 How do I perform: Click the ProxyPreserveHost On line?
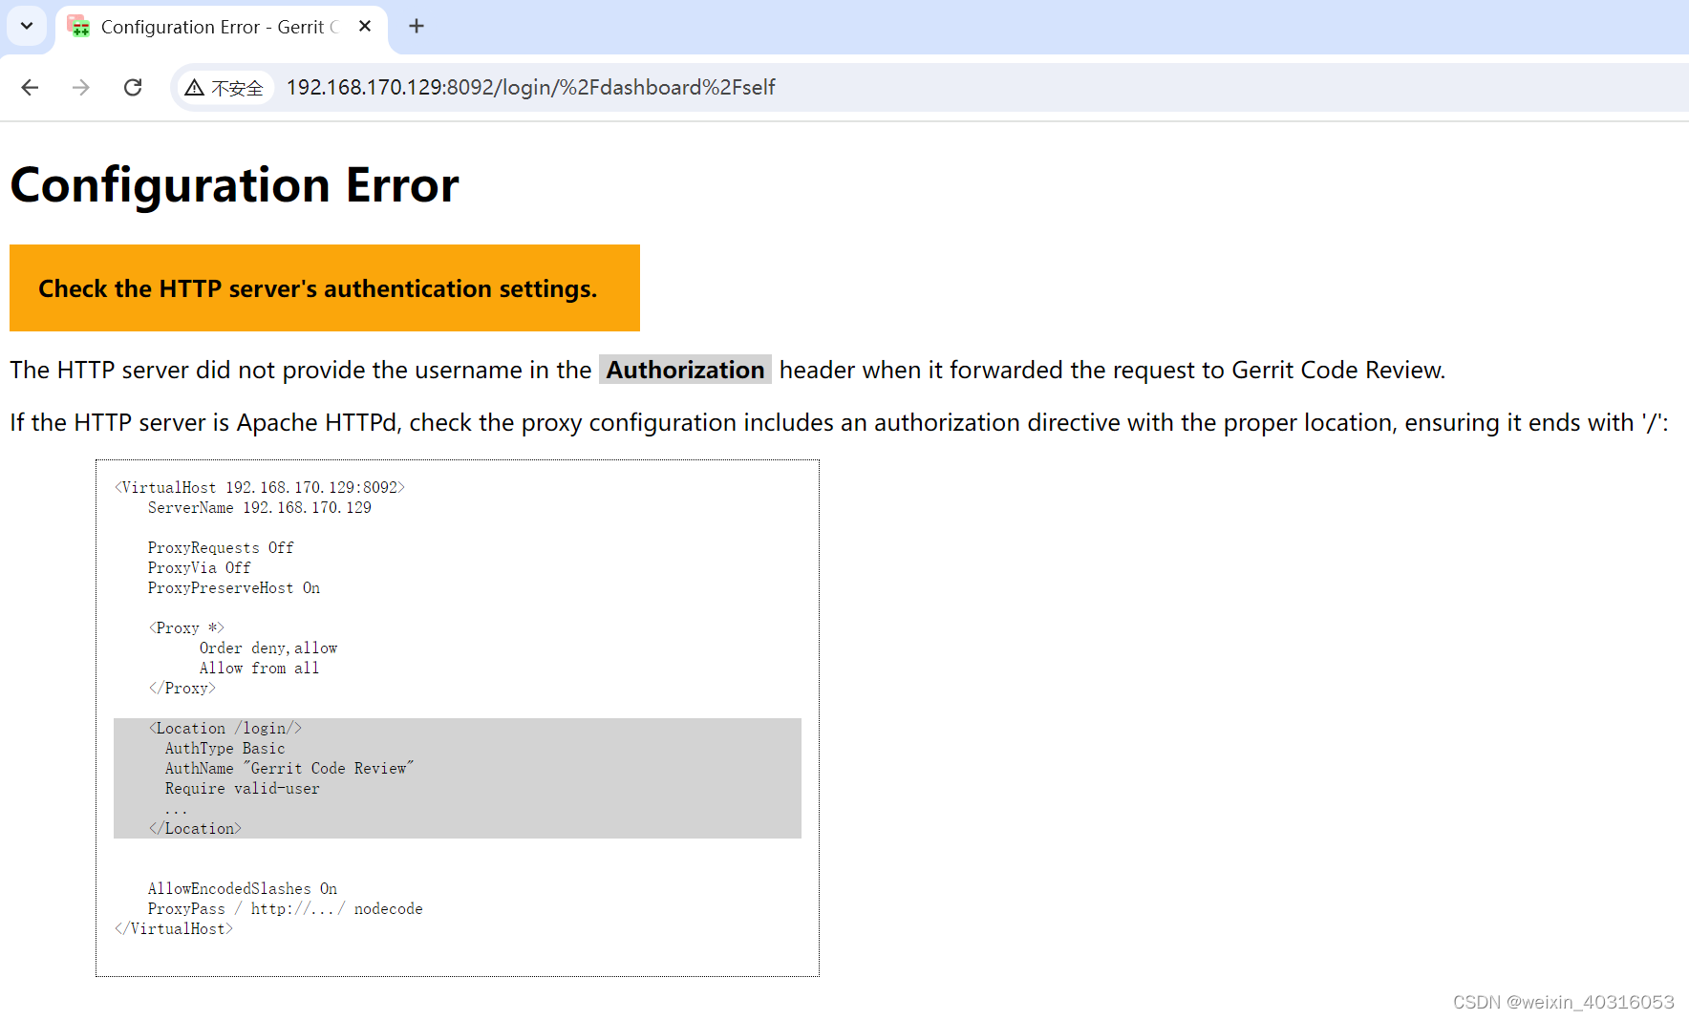pyautogui.click(x=234, y=587)
